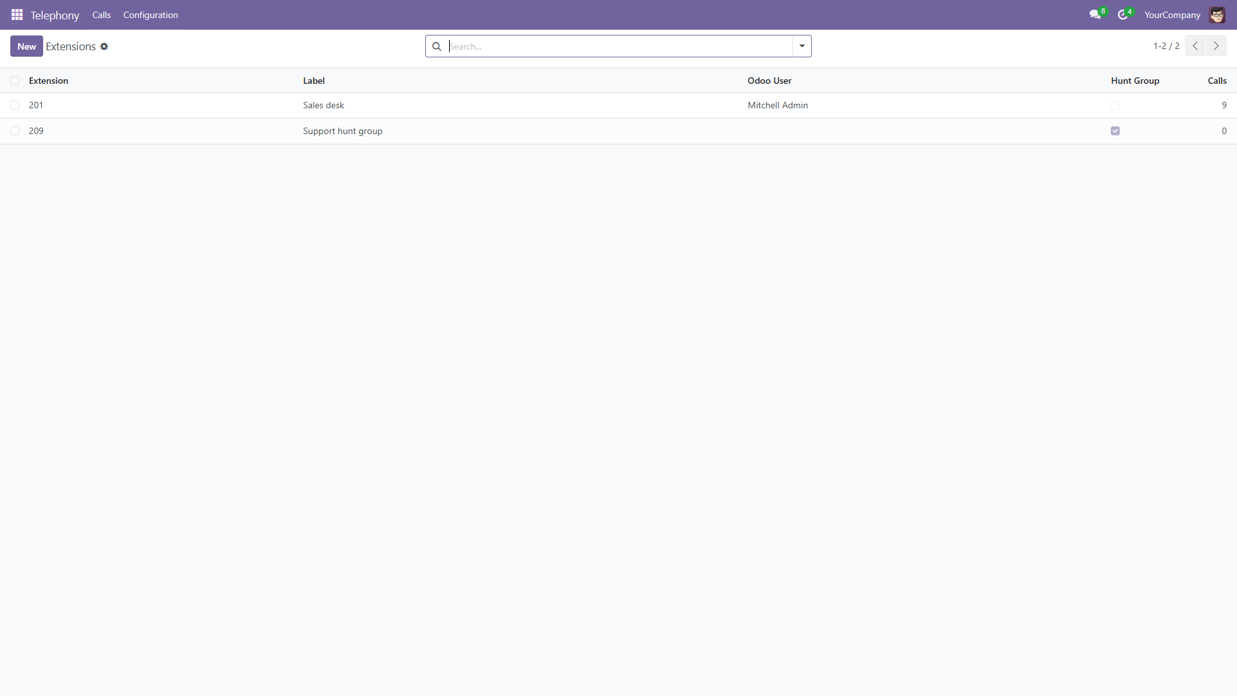Screen dimensions: 1237x696
Task: Click the calls count 0 cell
Action: click(1224, 131)
